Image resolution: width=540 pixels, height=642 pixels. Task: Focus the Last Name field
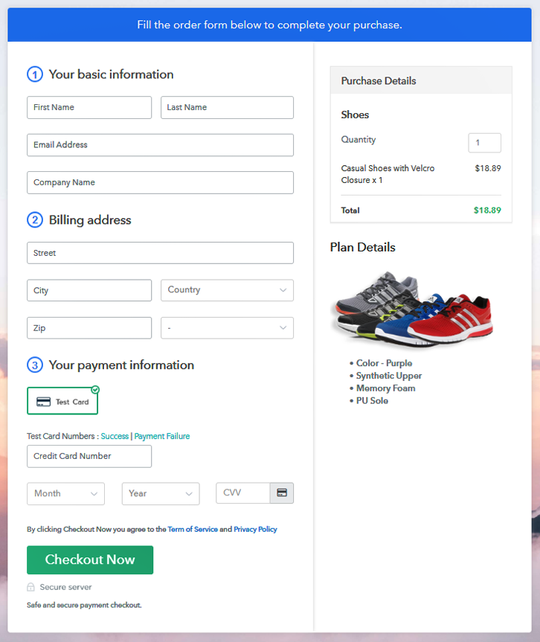click(227, 107)
